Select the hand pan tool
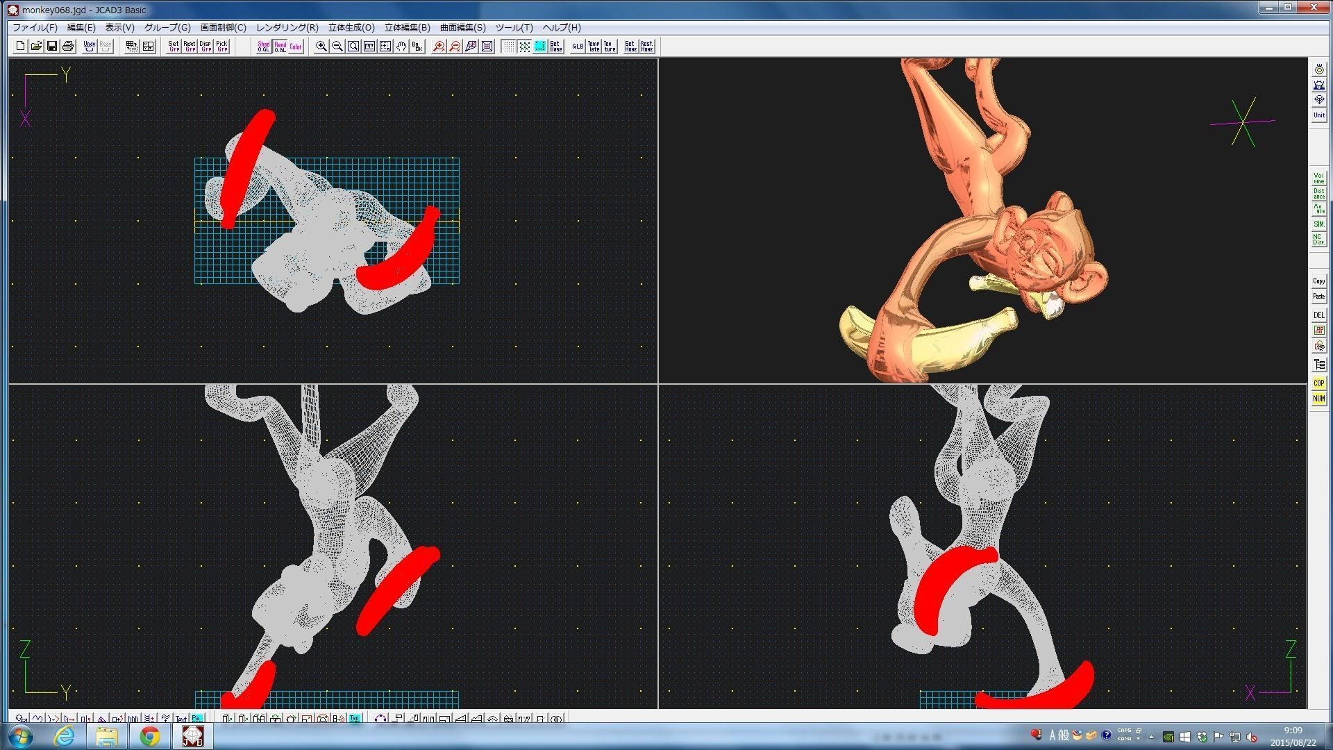 point(401,46)
